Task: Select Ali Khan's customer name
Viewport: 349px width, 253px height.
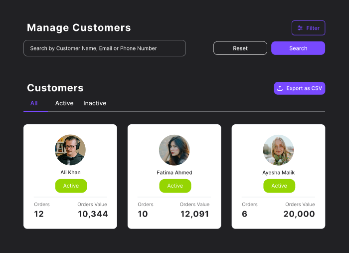Action: [70, 173]
